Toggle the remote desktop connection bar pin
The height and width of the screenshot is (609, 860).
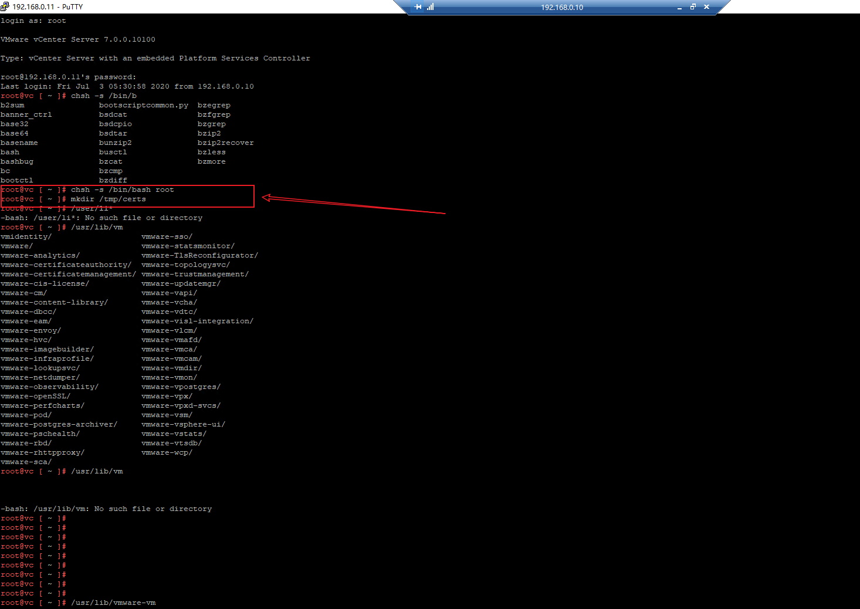click(x=418, y=7)
